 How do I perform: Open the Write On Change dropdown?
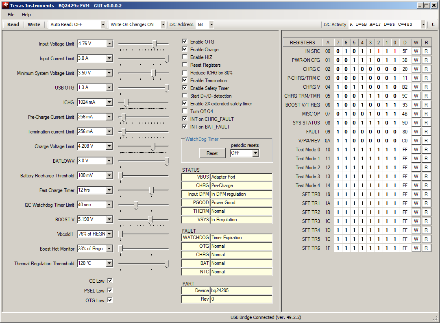tap(163, 24)
